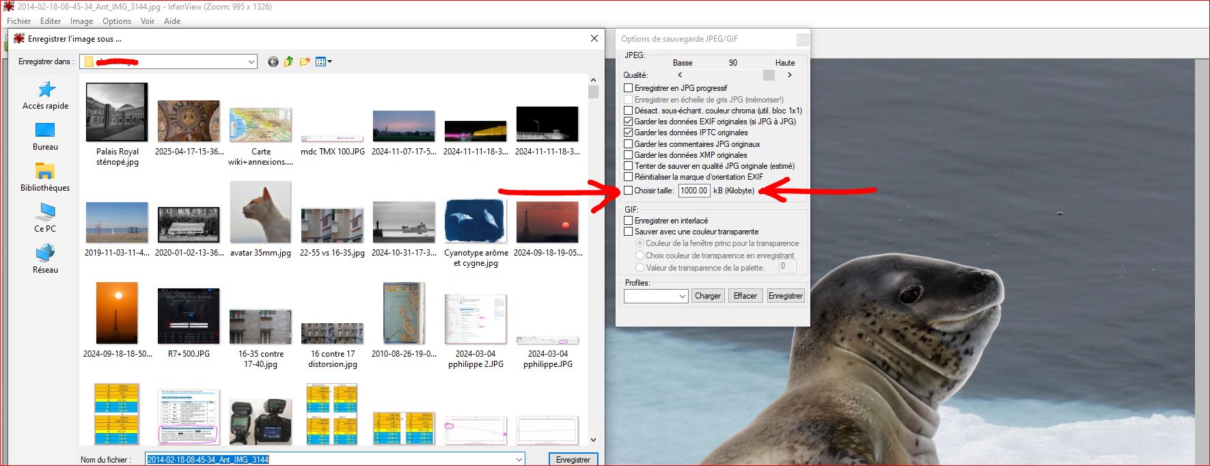1210x466 pixels.
Task: Click the Charger profile button
Action: (x=708, y=296)
